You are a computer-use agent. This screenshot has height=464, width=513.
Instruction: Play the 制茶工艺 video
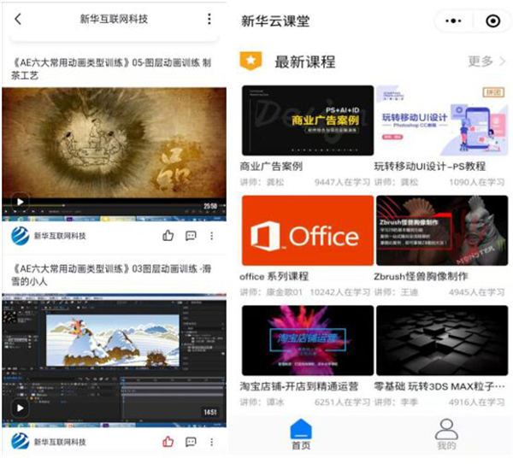pyautogui.click(x=20, y=202)
